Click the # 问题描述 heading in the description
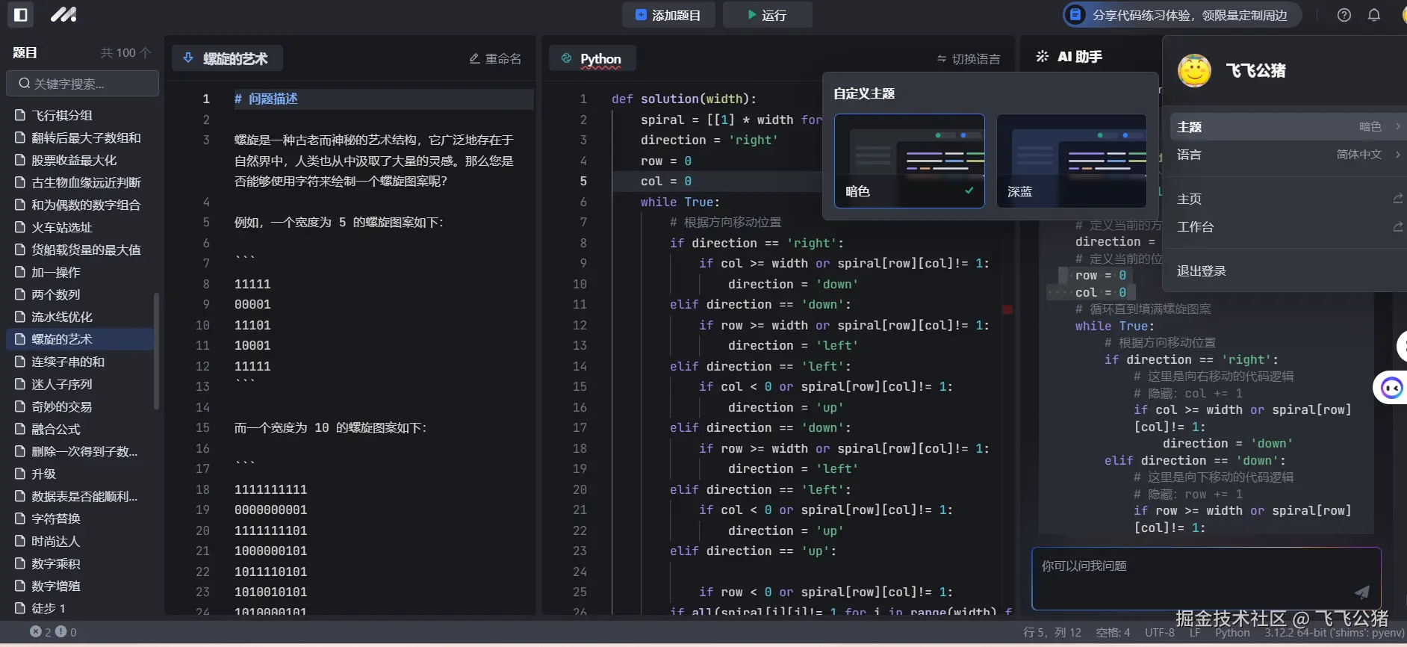The height and width of the screenshot is (647, 1407). tap(266, 99)
